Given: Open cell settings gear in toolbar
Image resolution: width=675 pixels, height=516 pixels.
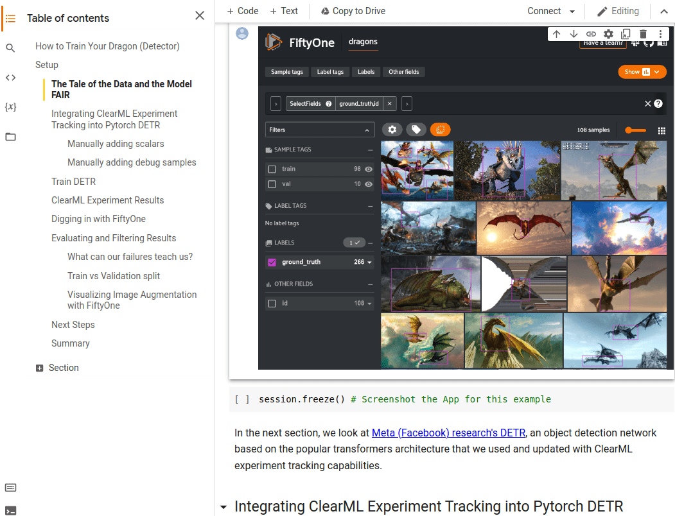Looking at the screenshot, I should 608,34.
